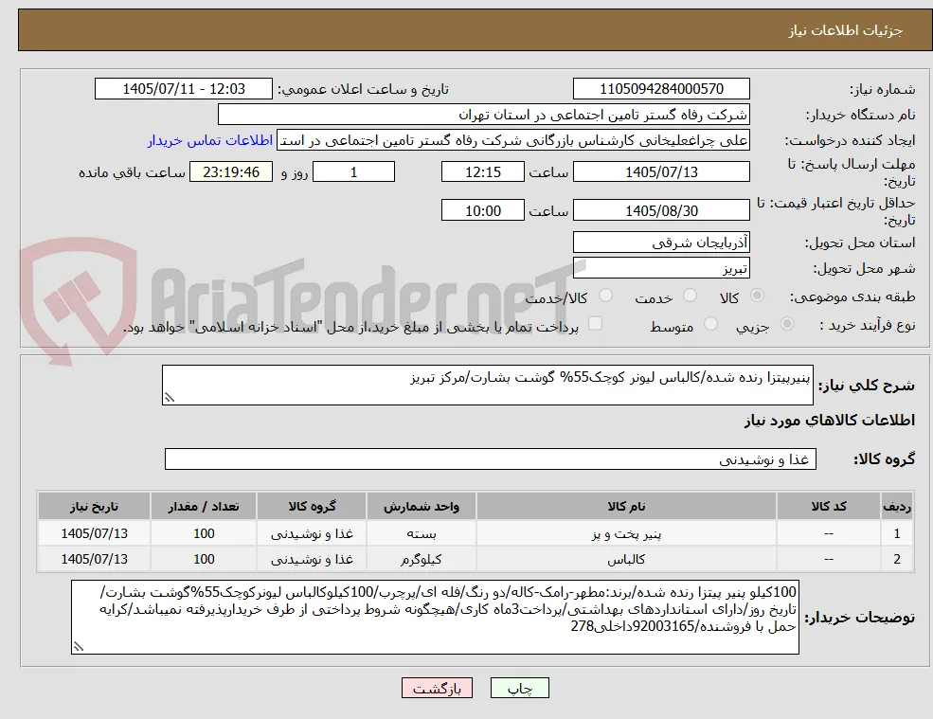933x719 pixels.
Task: Click date 1405/07/13 in row 2
Action: pyautogui.click(x=94, y=560)
